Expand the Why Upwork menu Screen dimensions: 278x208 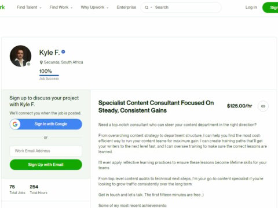94,8
